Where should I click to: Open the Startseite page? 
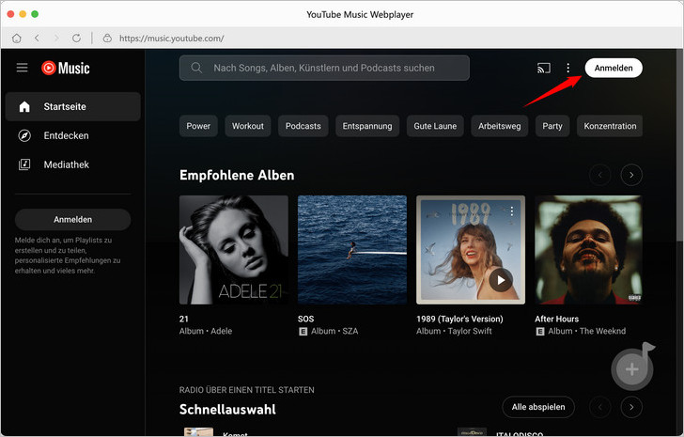coord(73,107)
